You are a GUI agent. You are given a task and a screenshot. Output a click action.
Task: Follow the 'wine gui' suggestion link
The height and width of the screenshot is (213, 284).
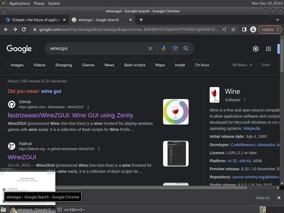51,91
